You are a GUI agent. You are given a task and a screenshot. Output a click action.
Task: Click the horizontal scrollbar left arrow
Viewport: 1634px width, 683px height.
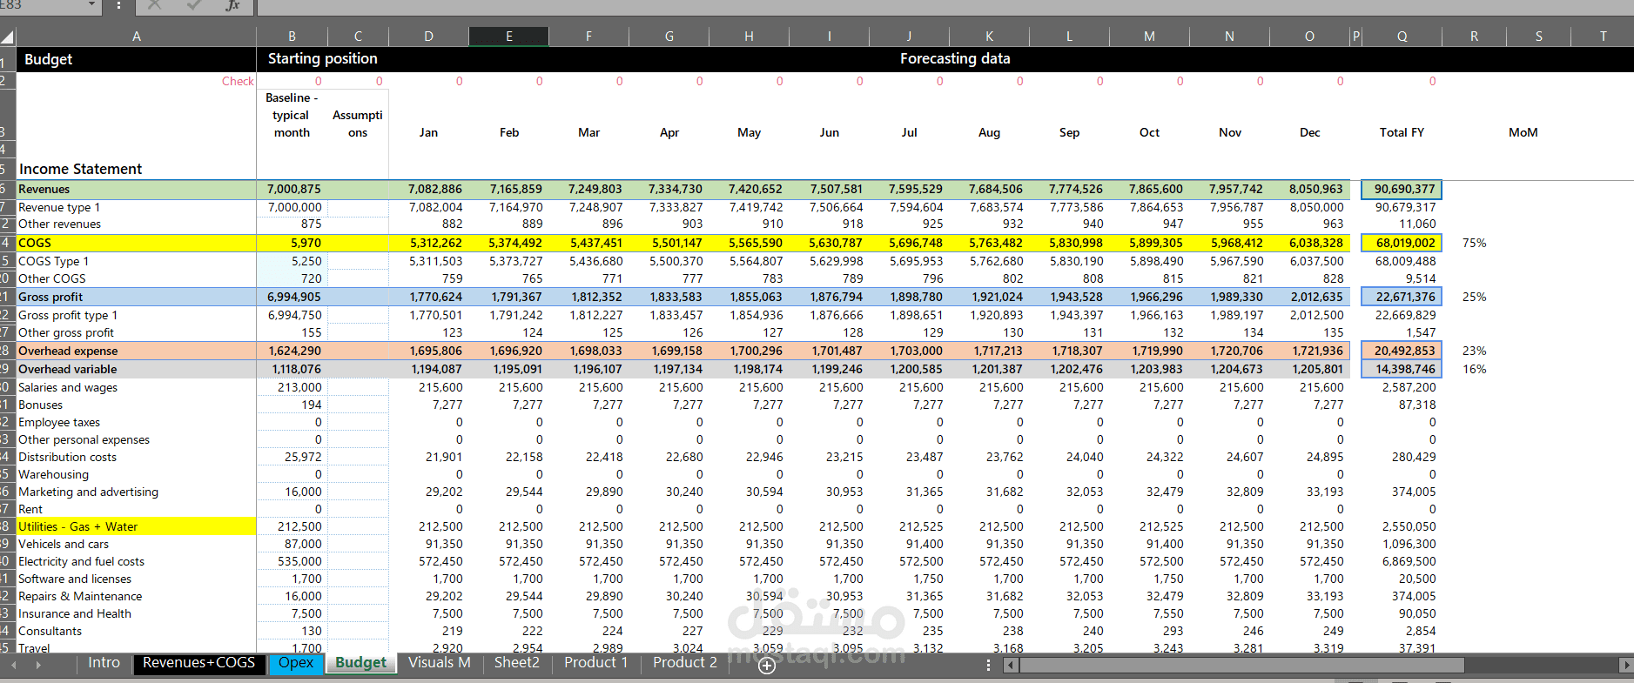1010,666
